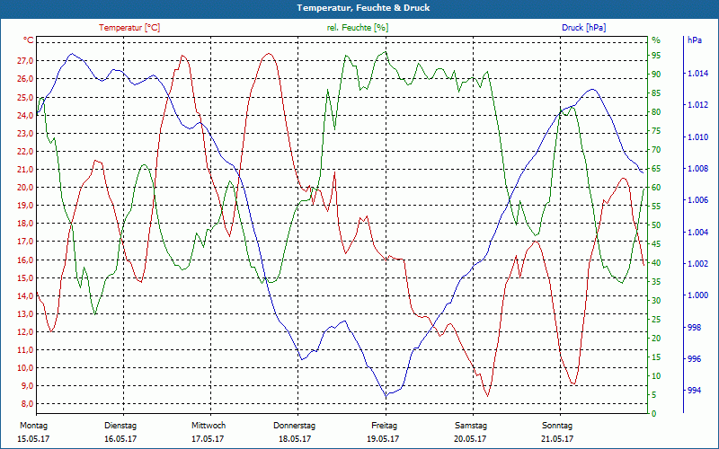Click the date 20.05.17

[470, 439]
